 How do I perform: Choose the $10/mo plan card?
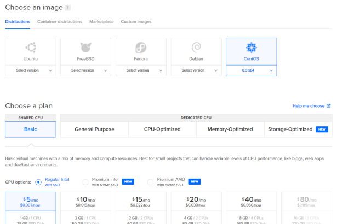pos(85,208)
